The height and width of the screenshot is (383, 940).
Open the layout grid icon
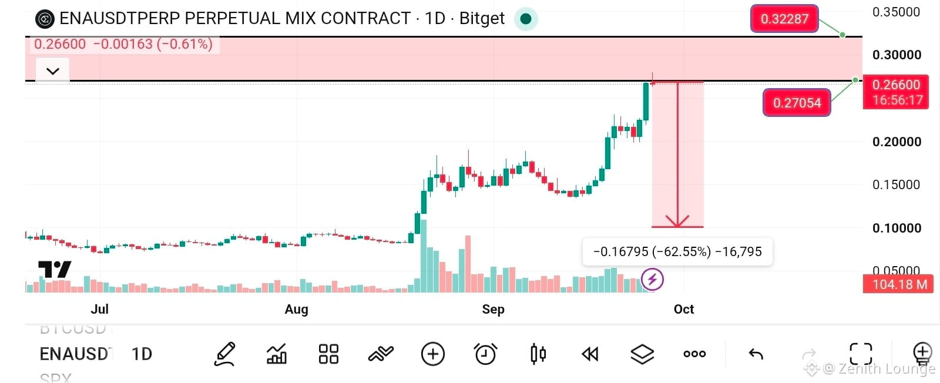[x=328, y=354]
